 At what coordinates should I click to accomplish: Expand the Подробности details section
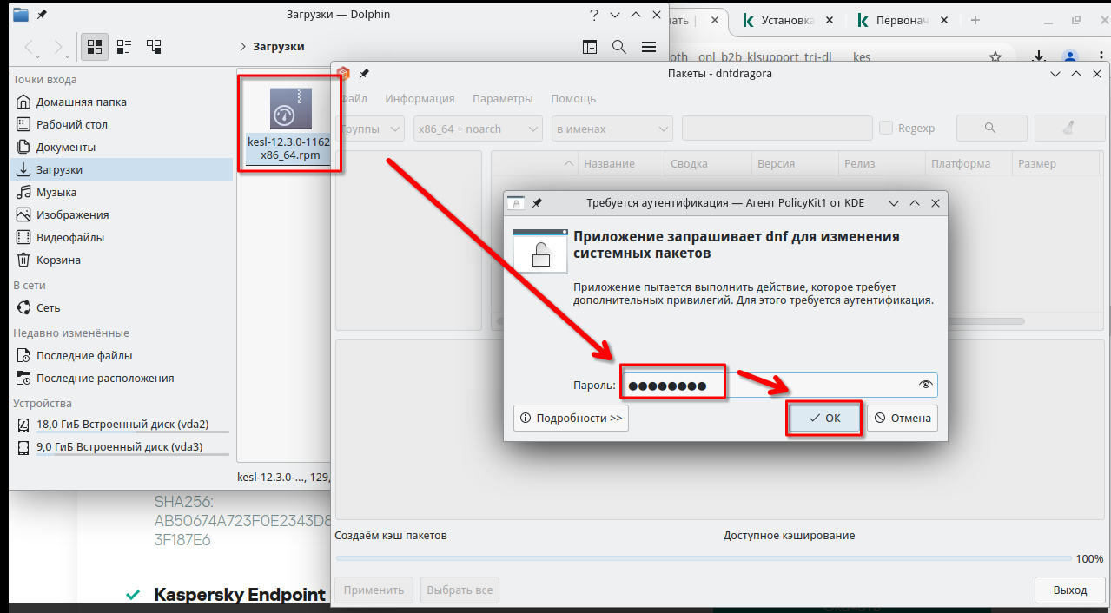click(x=571, y=418)
